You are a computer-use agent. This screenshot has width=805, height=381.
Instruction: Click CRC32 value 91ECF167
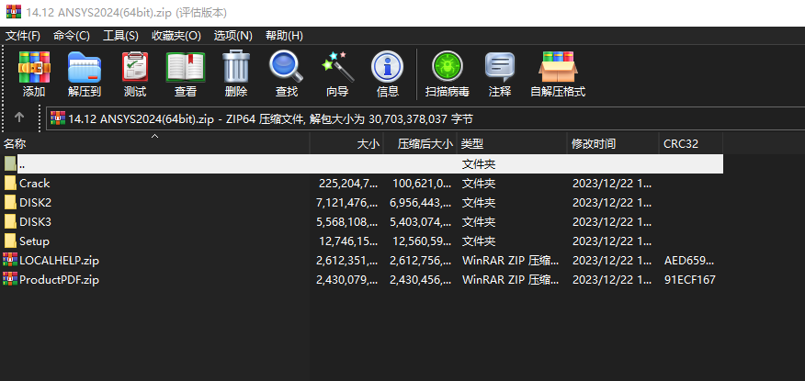[x=689, y=279]
